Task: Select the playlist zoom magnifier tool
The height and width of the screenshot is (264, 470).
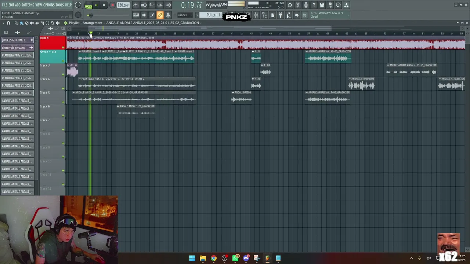Action: (52, 23)
